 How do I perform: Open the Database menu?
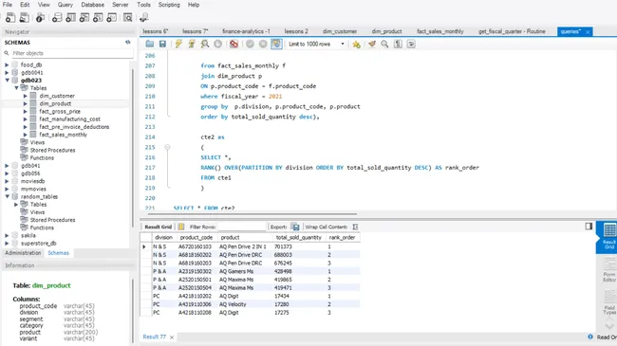coord(92,5)
